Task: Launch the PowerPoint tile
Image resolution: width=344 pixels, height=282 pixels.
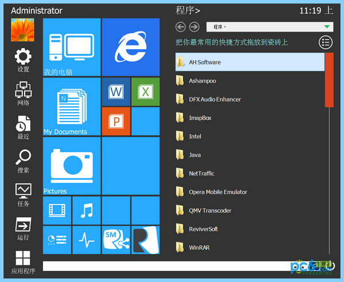Action: [x=116, y=122]
